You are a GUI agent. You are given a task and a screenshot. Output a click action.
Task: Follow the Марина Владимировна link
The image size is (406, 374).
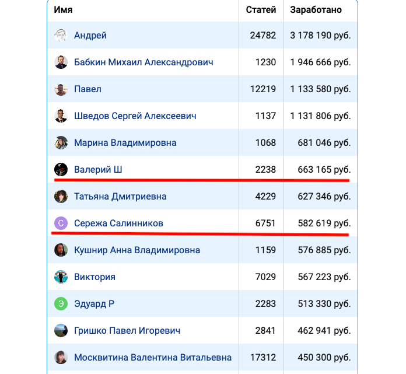click(125, 143)
